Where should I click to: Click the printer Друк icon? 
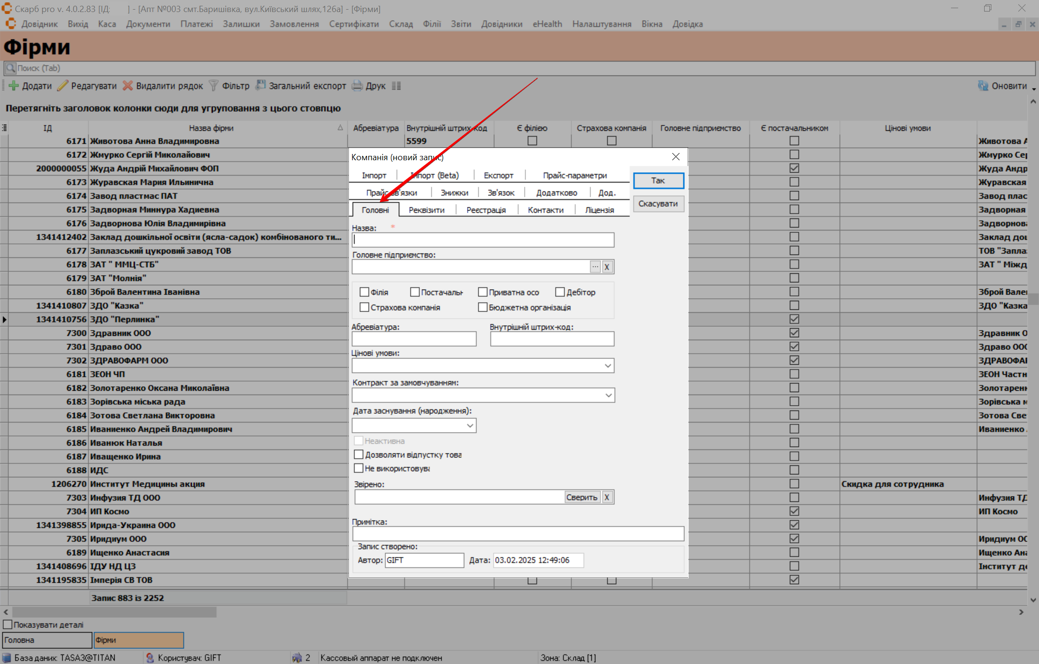(x=357, y=86)
